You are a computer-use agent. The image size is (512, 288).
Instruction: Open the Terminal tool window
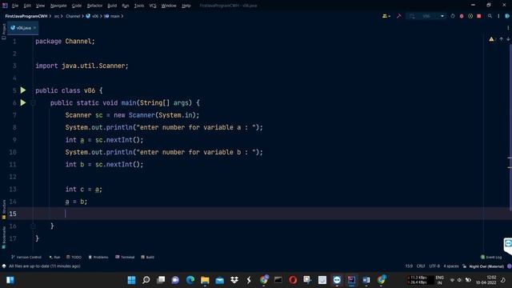tap(125, 257)
